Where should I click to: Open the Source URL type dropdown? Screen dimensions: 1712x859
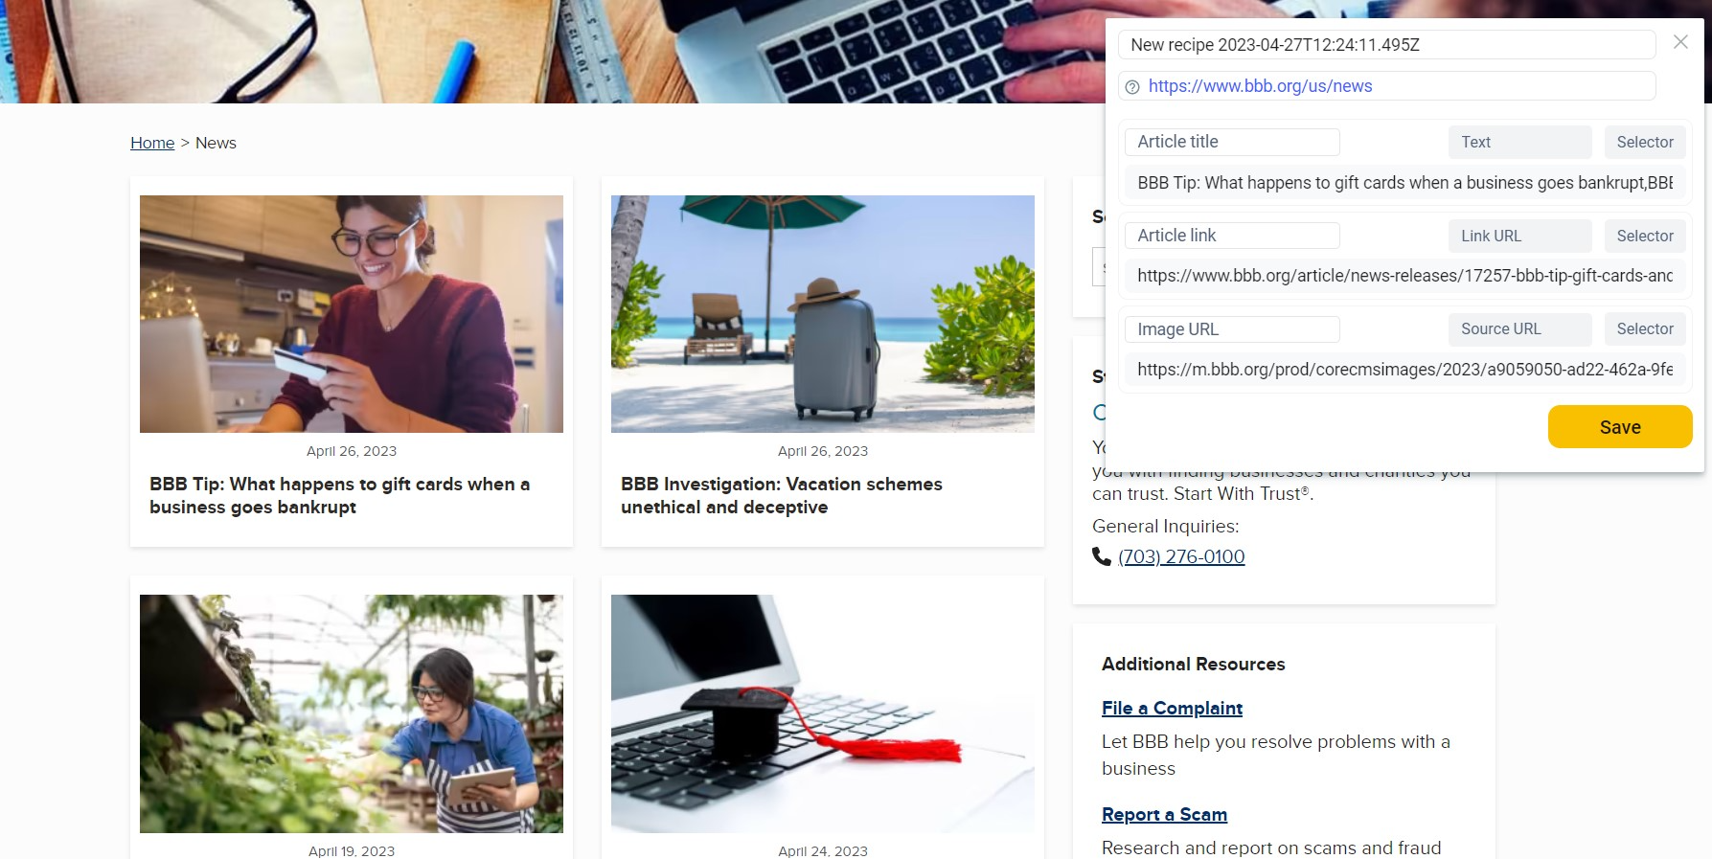[x=1519, y=328]
